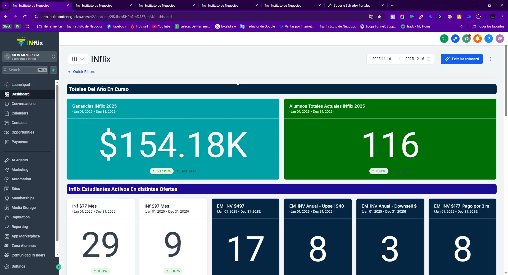
Task: Set the start date 2025-11-16
Action: pos(381,59)
